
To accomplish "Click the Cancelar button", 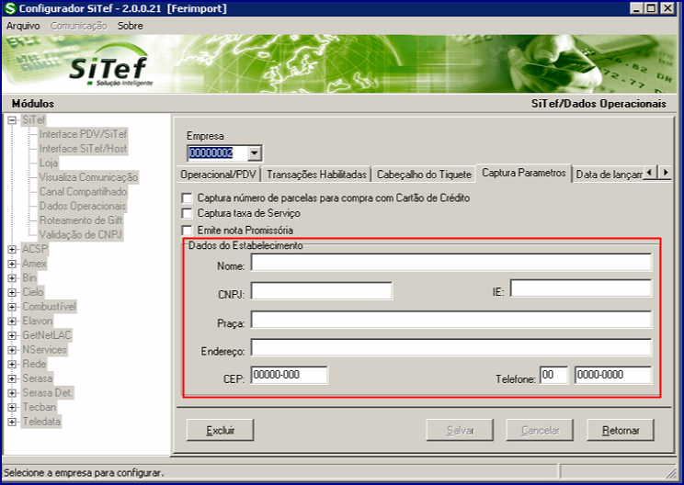I will [540, 431].
